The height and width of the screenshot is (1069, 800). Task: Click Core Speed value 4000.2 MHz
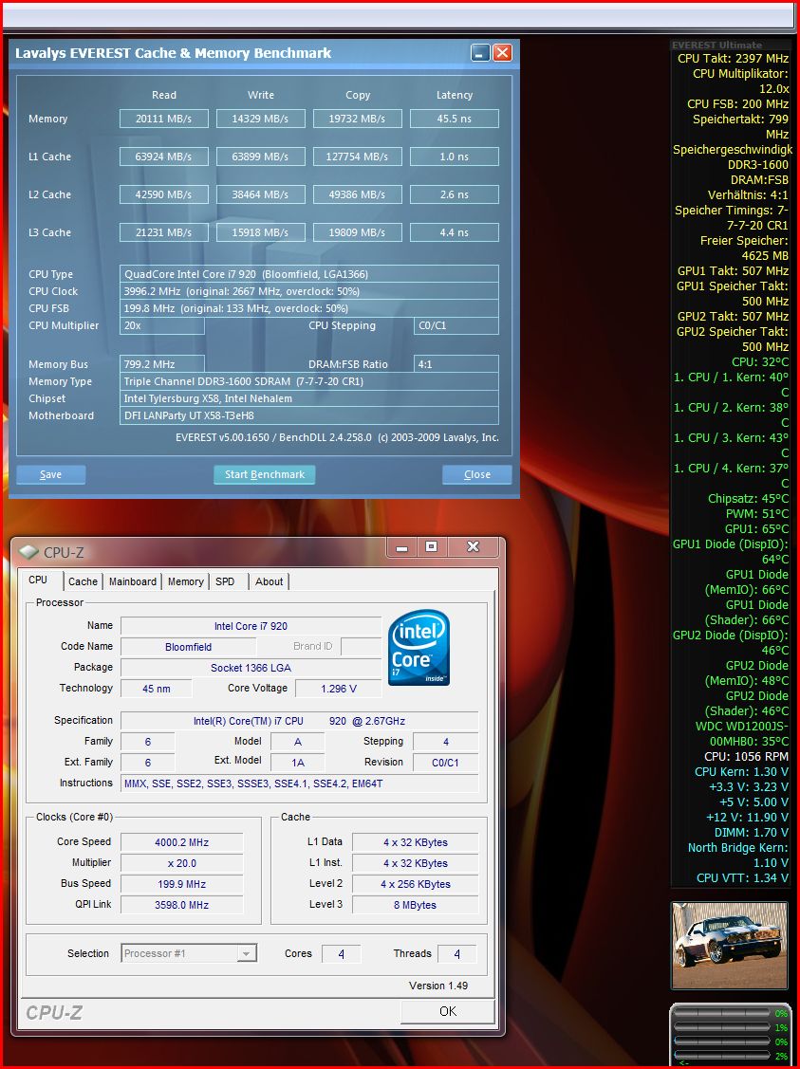pyautogui.click(x=181, y=842)
